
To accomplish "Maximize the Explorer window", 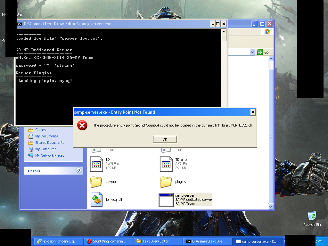I will pyautogui.click(x=262, y=24).
